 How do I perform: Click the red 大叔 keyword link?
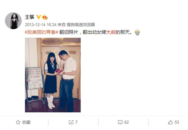pyautogui.click(x=111, y=32)
